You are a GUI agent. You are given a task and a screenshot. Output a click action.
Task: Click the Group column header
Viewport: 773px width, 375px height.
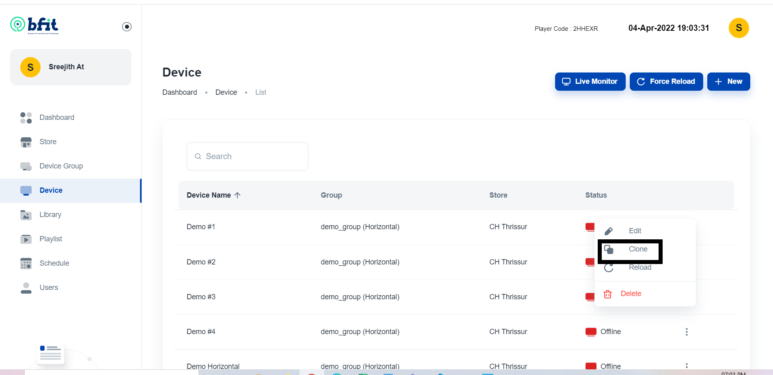coord(331,195)
